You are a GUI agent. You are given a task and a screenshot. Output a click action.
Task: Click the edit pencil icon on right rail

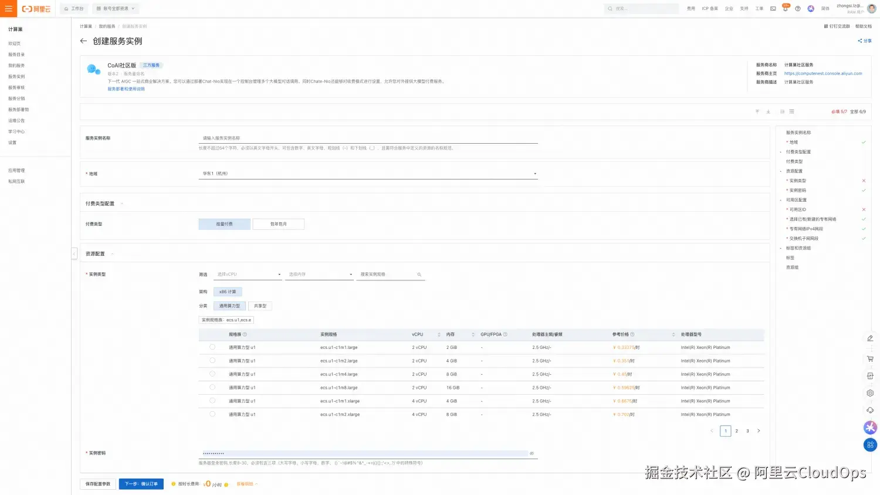coord(870,338)
